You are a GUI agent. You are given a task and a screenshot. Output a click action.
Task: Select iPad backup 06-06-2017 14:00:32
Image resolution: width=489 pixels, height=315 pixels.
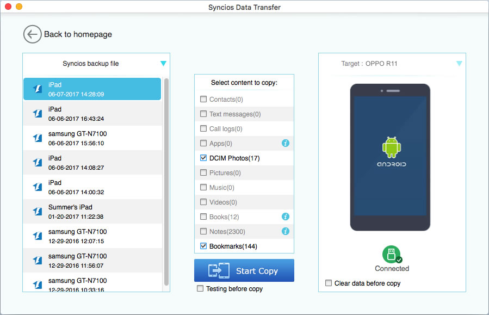[92, 187]
